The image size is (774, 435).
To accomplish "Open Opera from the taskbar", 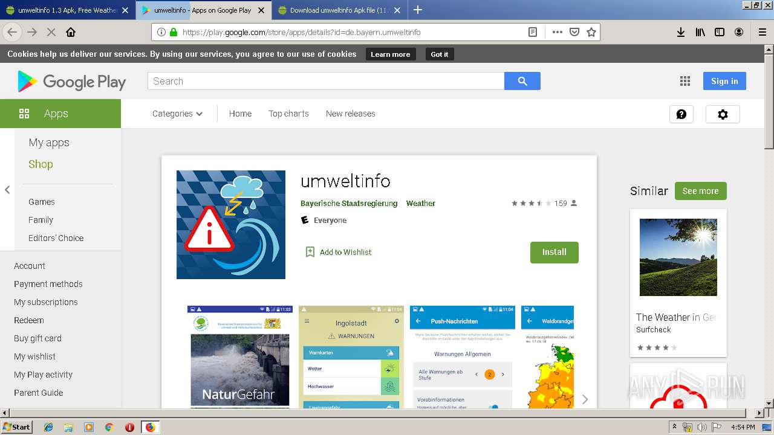I will 129,427.
